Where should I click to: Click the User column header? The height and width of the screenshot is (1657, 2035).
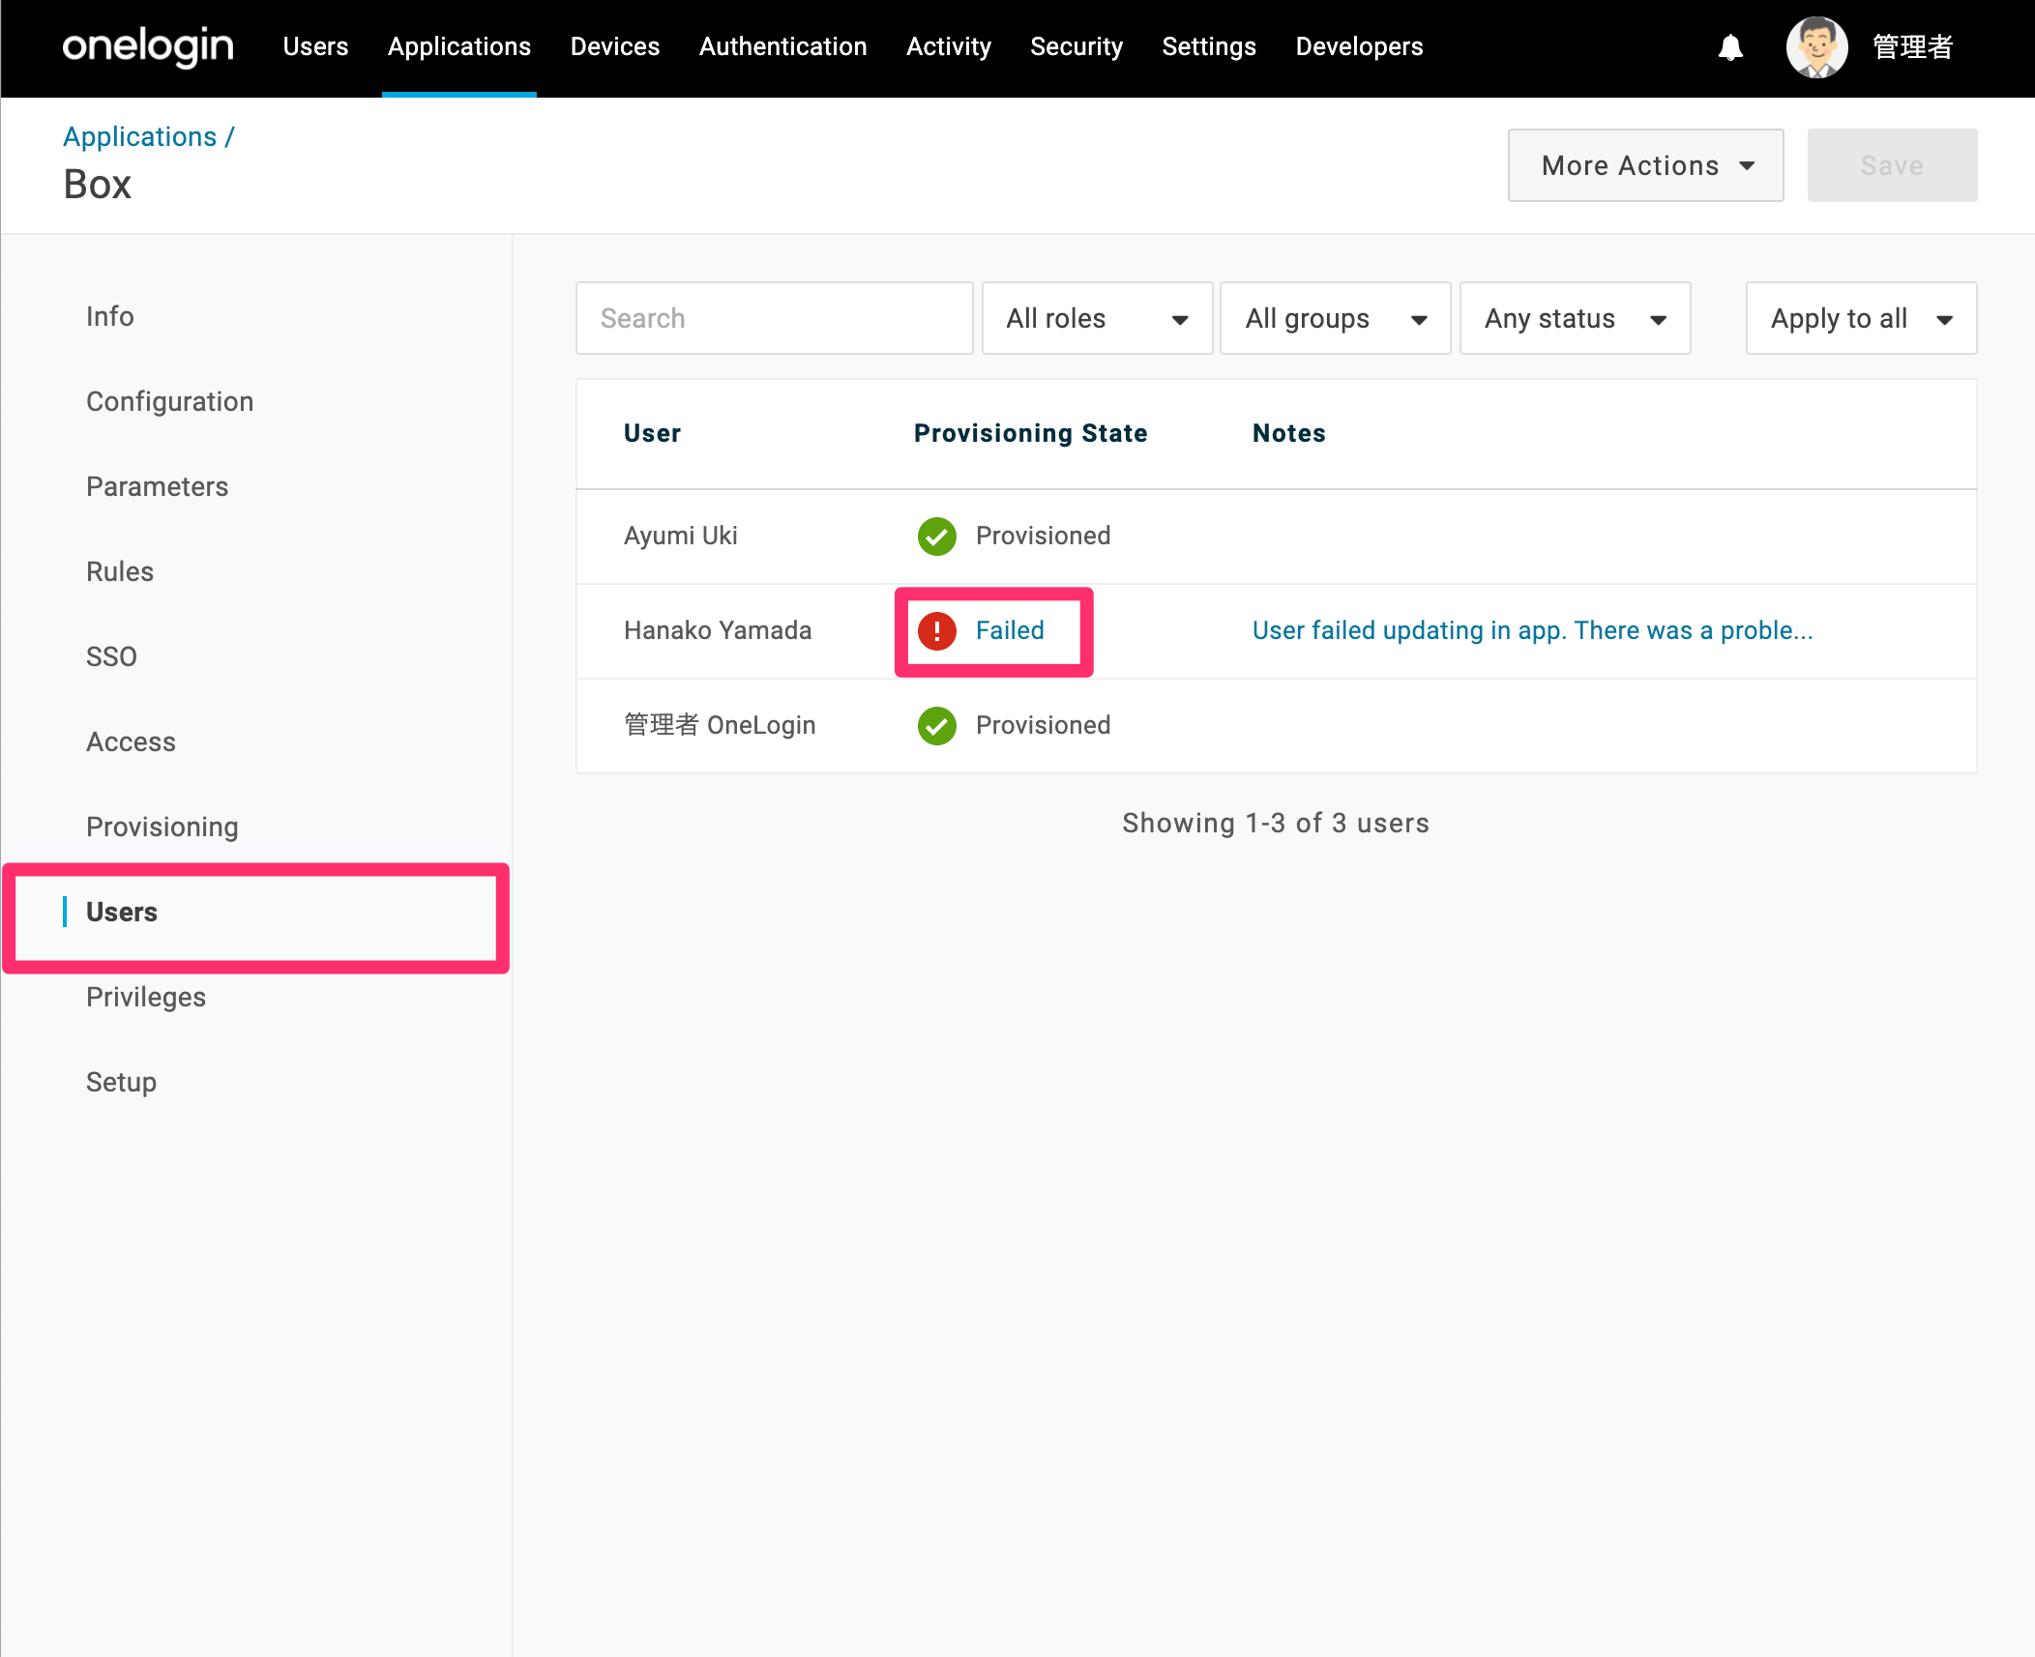(652, 433)
